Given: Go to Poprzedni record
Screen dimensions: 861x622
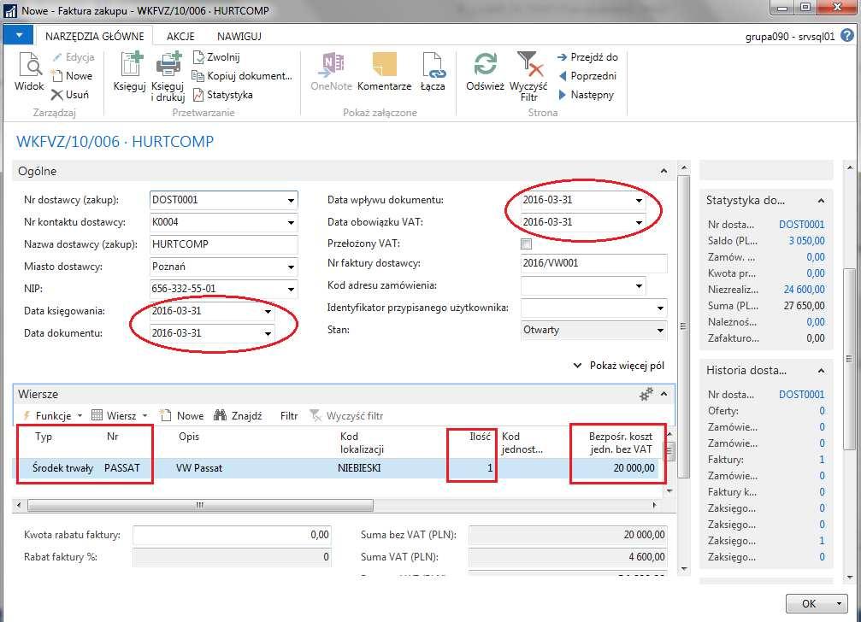Looking at the screenshot, I should coord(587,76).
